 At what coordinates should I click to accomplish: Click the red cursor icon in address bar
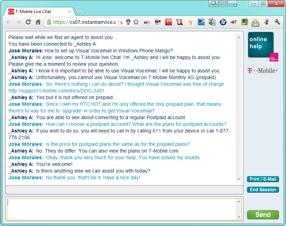pos(120,22)
